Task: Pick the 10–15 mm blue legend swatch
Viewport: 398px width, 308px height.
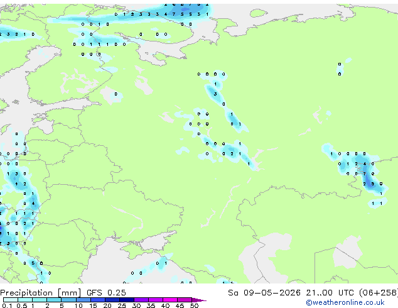Action: click(83, 300)
